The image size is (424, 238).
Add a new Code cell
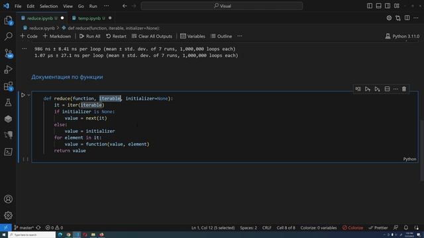pos(28,36)
